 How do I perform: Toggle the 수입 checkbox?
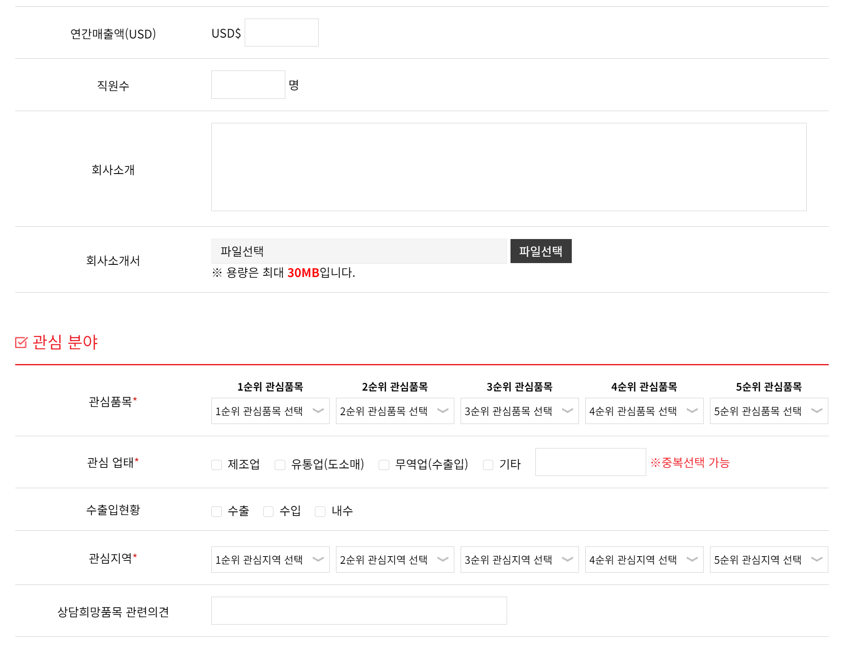268,511
